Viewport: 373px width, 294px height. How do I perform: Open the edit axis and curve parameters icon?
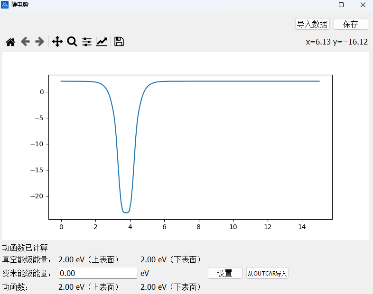click(x=102, y=42)
